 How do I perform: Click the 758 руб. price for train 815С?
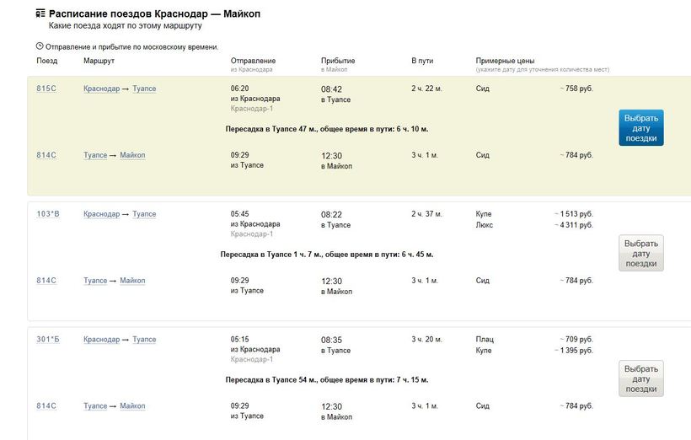(x=578, y=89)
